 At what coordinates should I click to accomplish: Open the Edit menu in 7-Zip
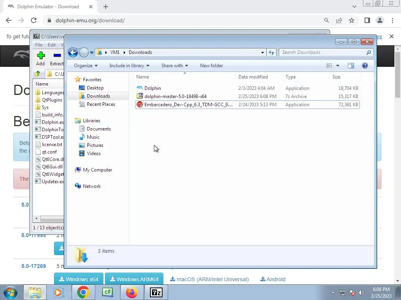point(52,45)
